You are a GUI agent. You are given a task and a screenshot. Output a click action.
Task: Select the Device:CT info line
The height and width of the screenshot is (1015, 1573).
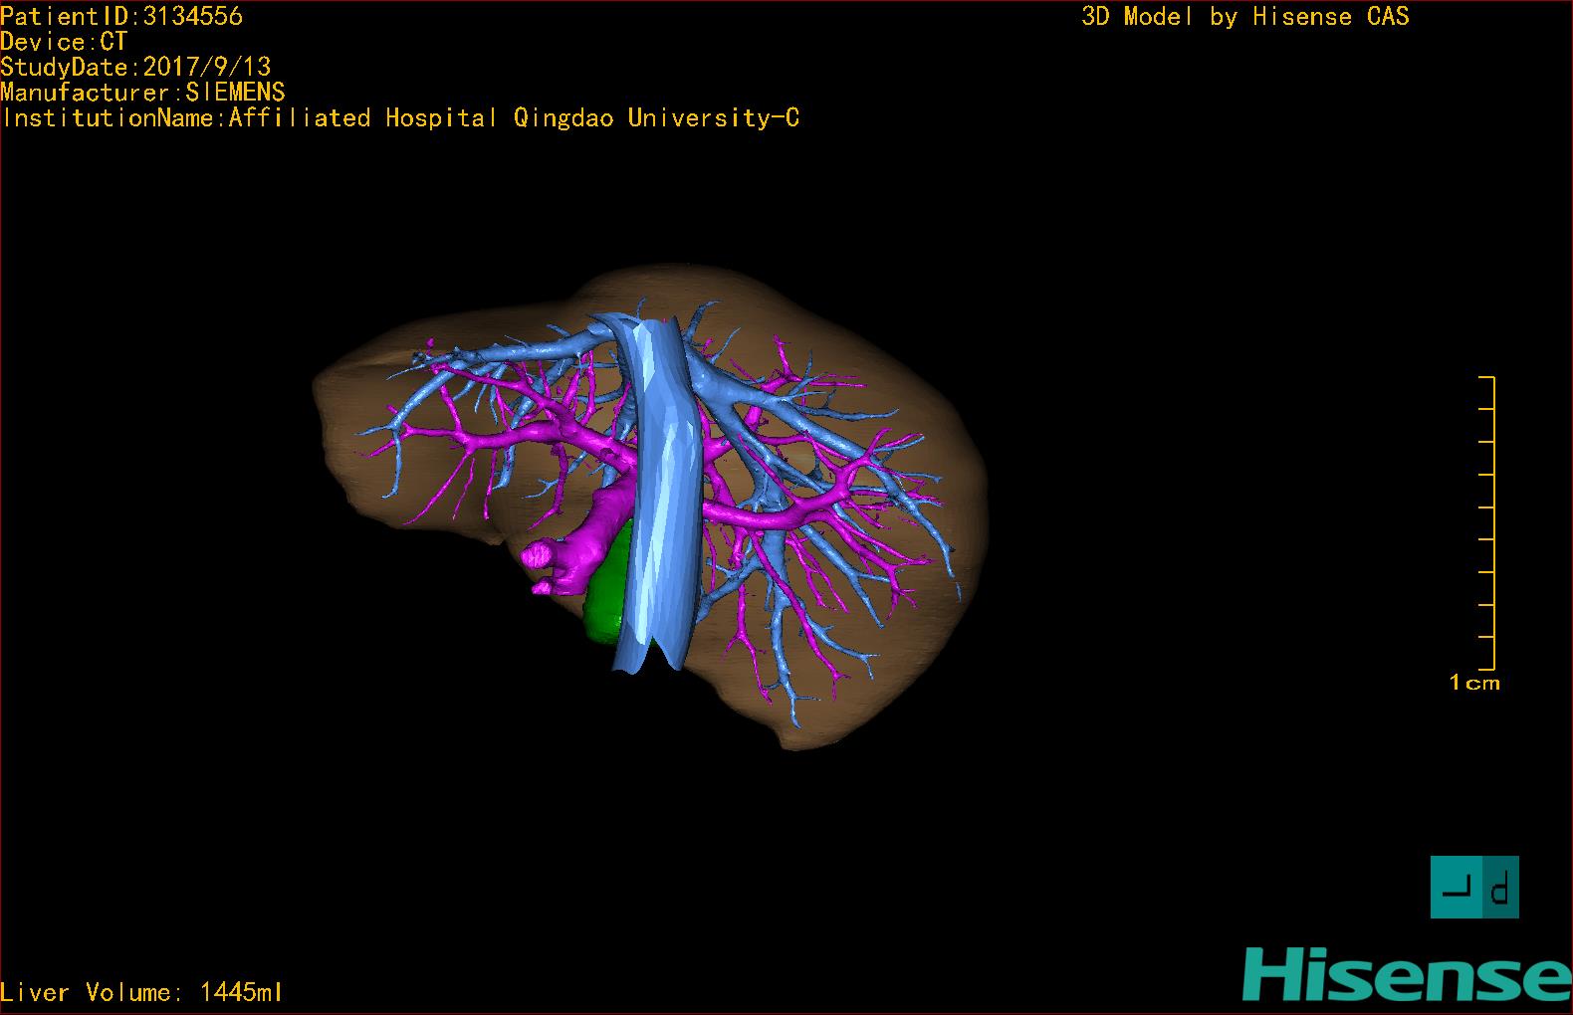tap(64, 42)
